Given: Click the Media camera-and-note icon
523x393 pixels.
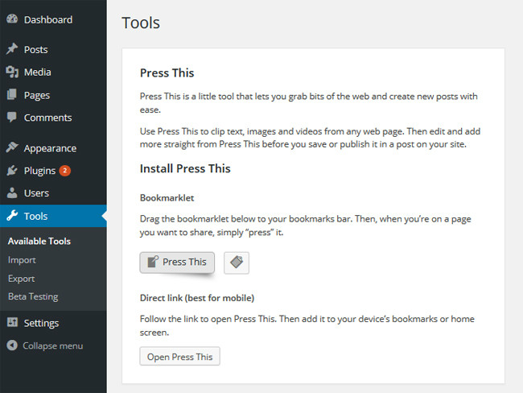Looking at the screenshot, I should 12,72.
